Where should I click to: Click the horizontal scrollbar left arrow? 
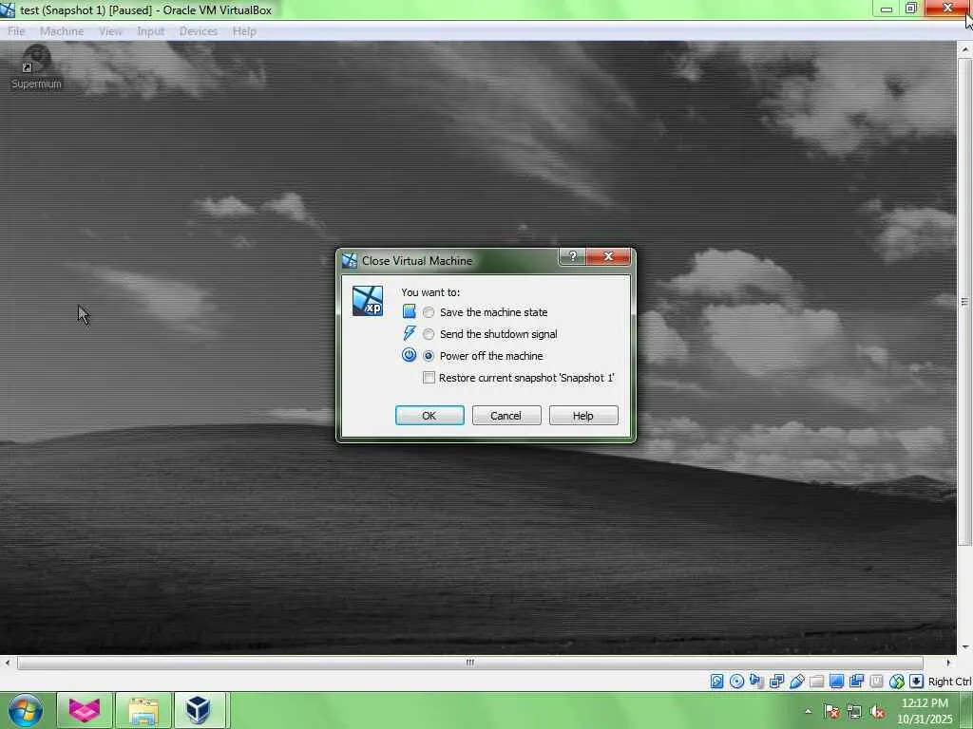7,663
